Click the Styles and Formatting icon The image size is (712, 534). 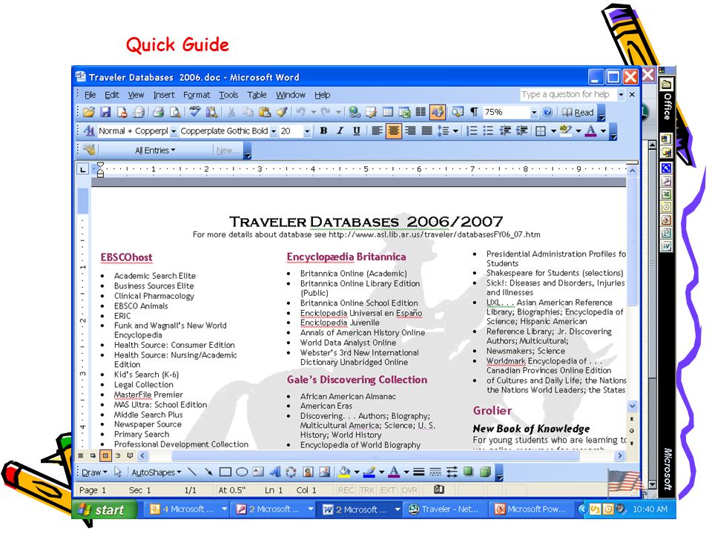89,131
